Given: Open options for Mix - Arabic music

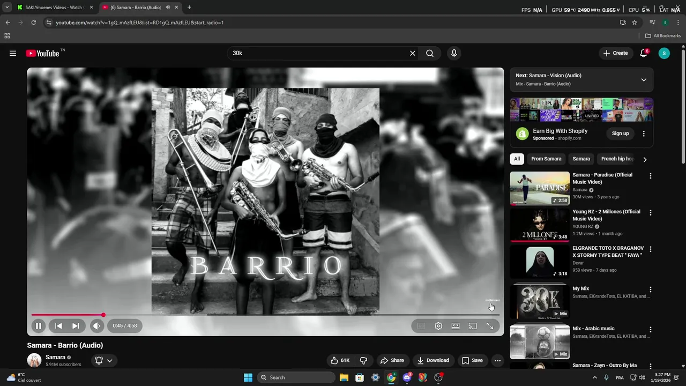Looking at the screenshot, I should (651, 330).
